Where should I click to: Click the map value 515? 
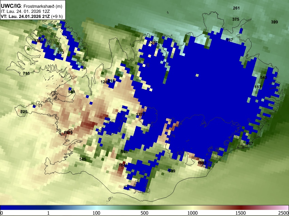[124, 152]
